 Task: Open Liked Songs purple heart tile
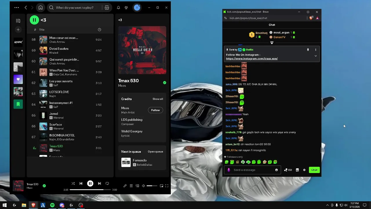pos(18,79)
